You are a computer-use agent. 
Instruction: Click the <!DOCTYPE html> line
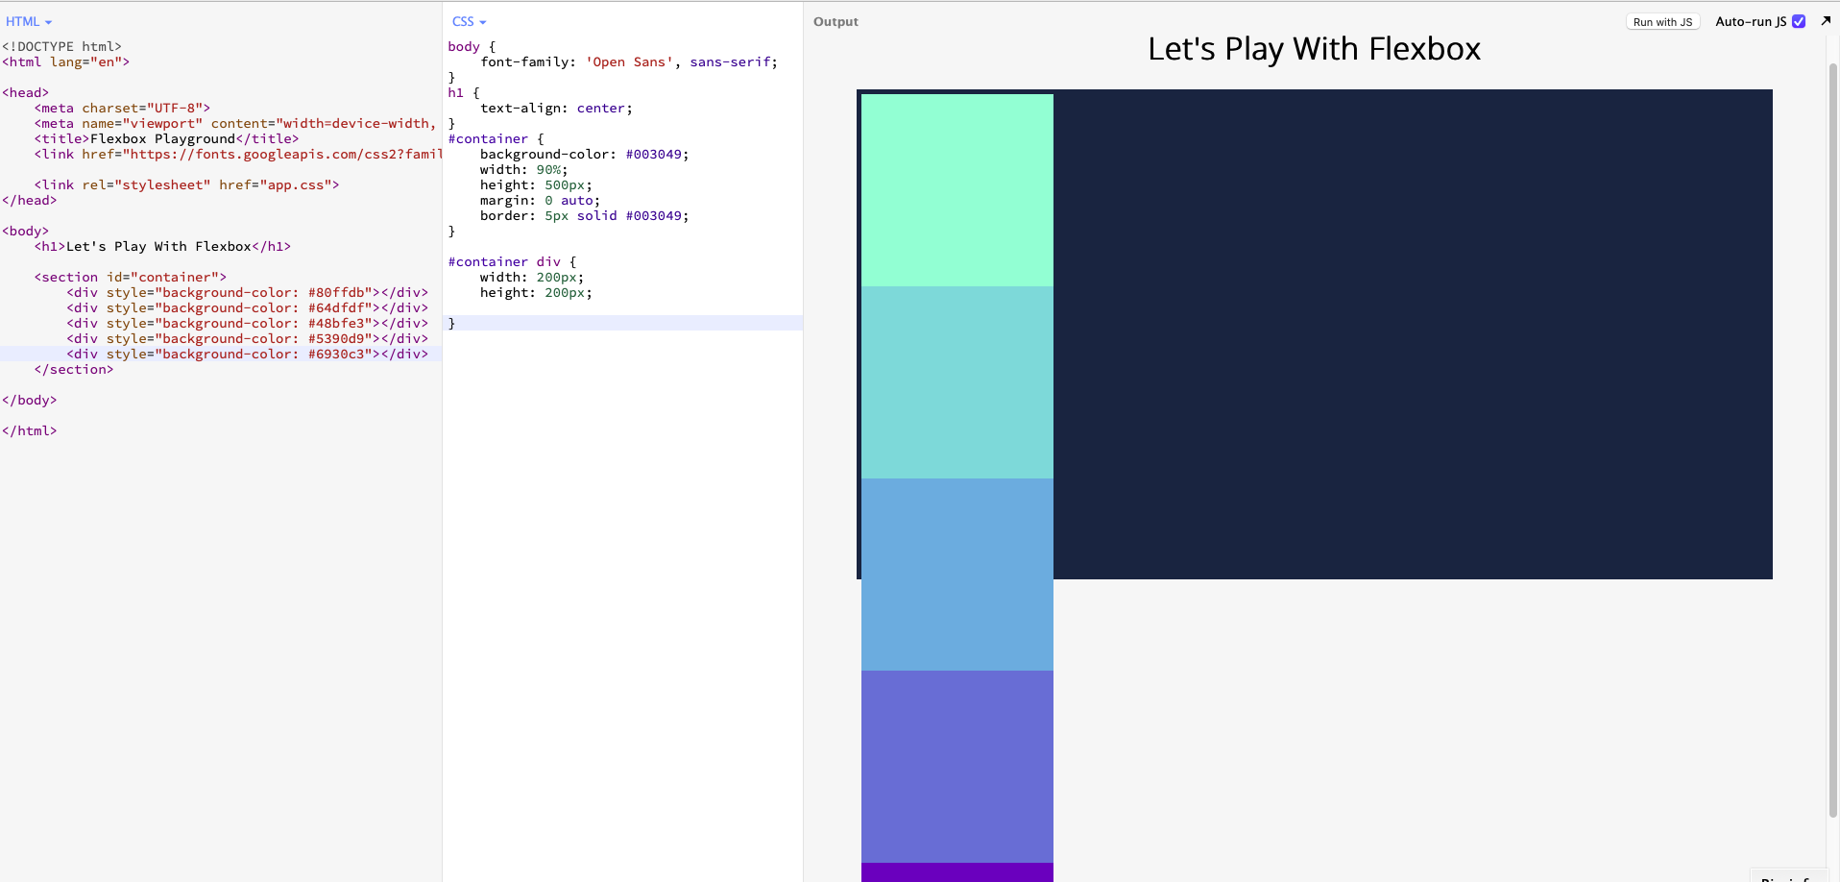pos(61,46)
